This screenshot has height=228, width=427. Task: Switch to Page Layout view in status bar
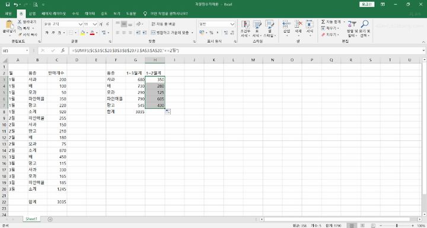pos(362,226)
